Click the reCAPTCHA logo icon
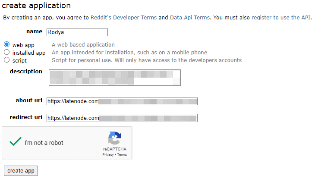The height and width of the screenshot is (182, 318). pos(114,139)
